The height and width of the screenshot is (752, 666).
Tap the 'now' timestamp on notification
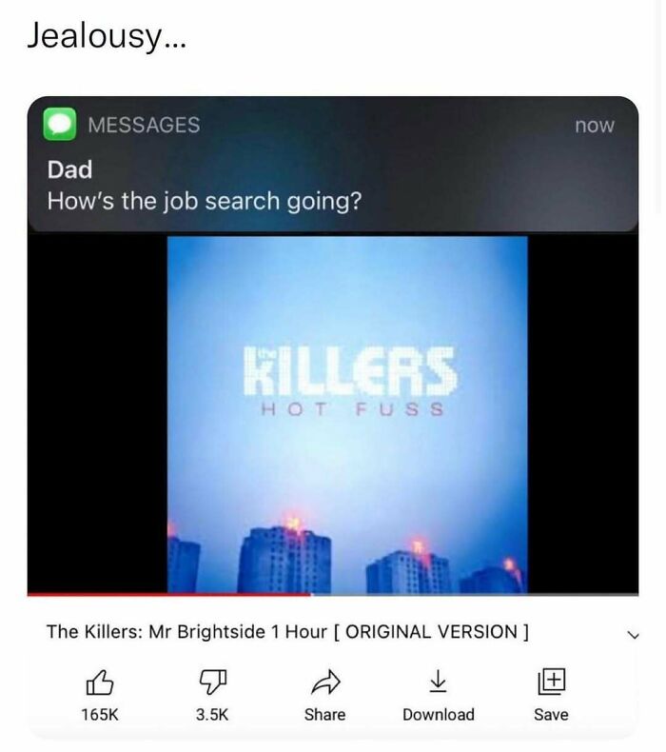pyautogui.click(x=595, y=125)
